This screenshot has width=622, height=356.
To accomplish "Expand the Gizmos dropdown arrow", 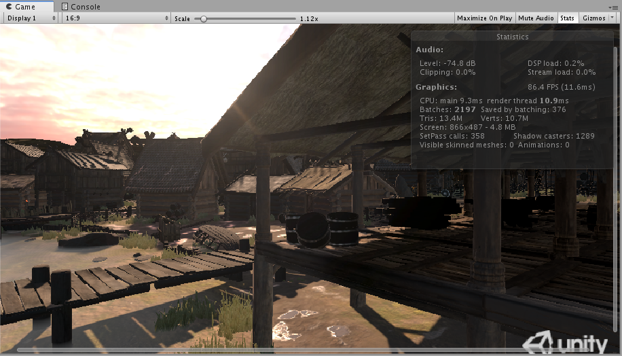I will click(613, 18).
